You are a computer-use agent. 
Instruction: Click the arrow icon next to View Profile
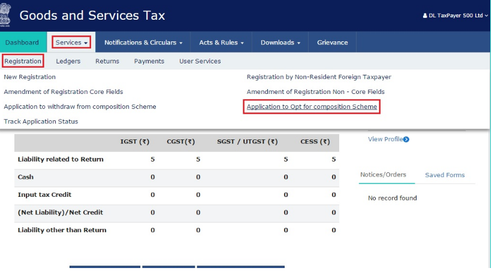[x=406, y=139]
